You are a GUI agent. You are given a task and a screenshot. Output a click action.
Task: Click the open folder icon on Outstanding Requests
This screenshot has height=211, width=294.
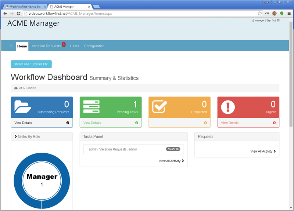coord(23,107)
